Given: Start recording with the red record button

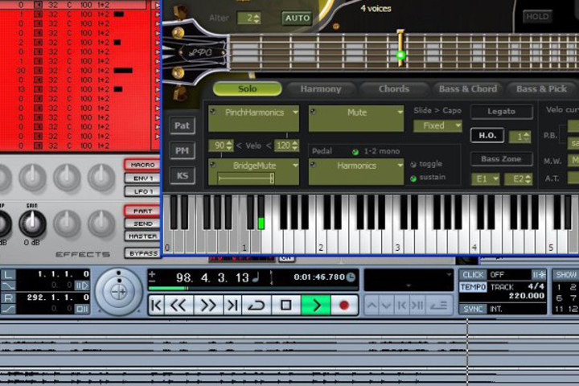Looking at the screenshot, I should pos(344,305).
